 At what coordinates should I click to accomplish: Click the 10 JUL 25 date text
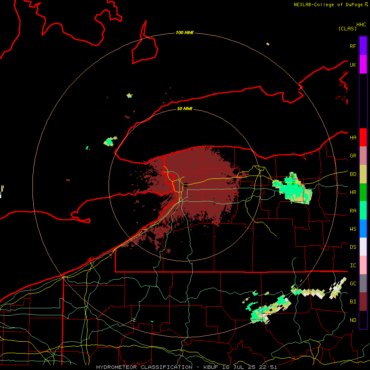(x=239, y=367)
